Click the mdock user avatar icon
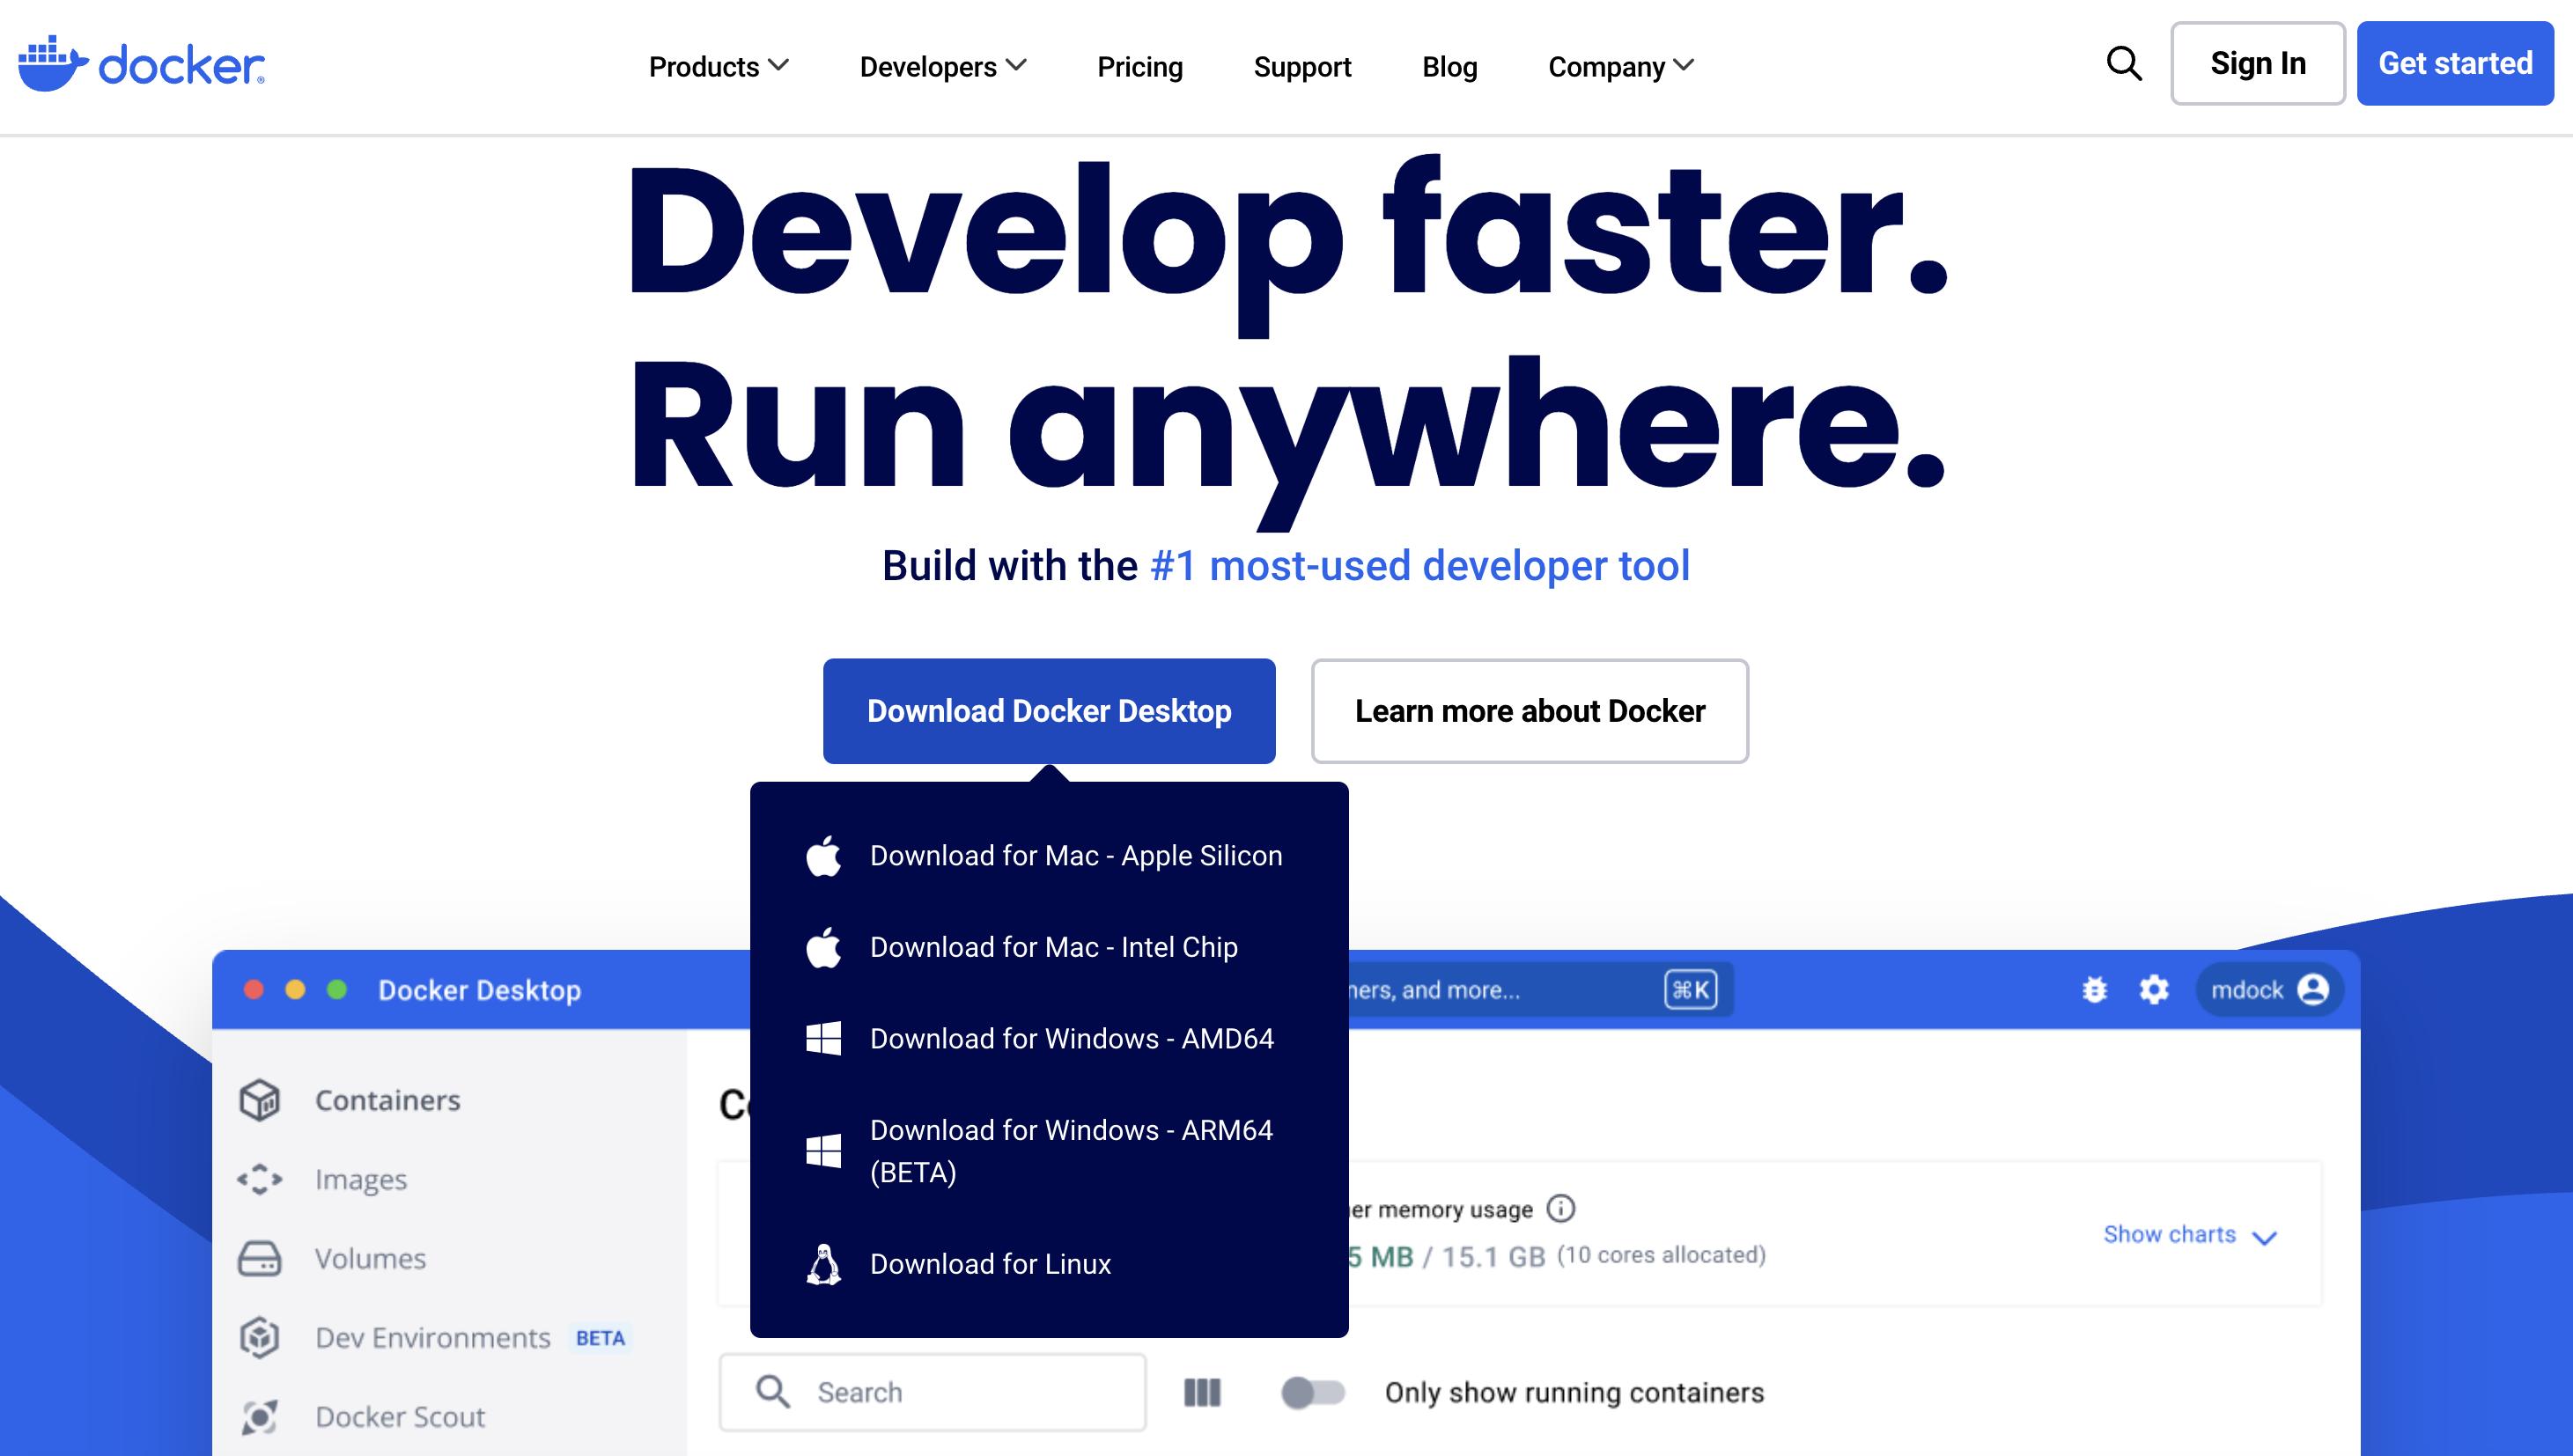This screenshot has height=1456, width=2573. [2313, 990]
